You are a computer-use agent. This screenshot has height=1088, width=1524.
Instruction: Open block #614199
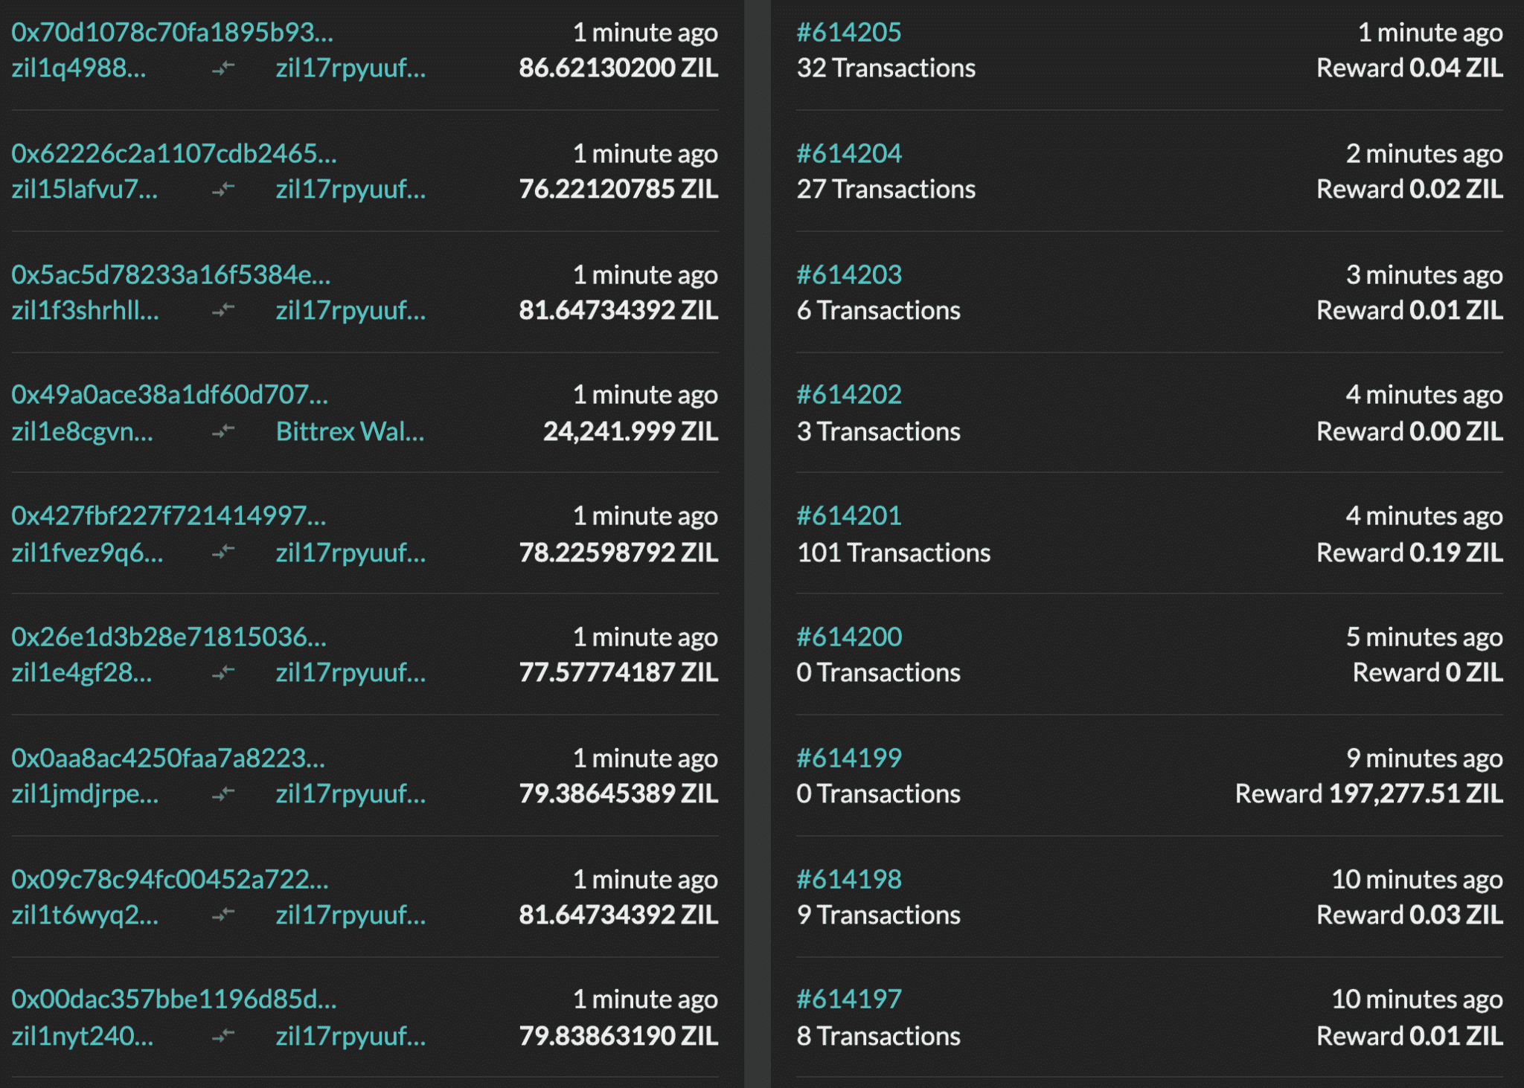pyautogui.click(x=849, y=759)
